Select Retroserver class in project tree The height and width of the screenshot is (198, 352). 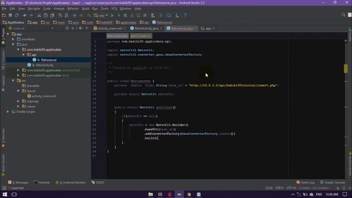(49, 60)
